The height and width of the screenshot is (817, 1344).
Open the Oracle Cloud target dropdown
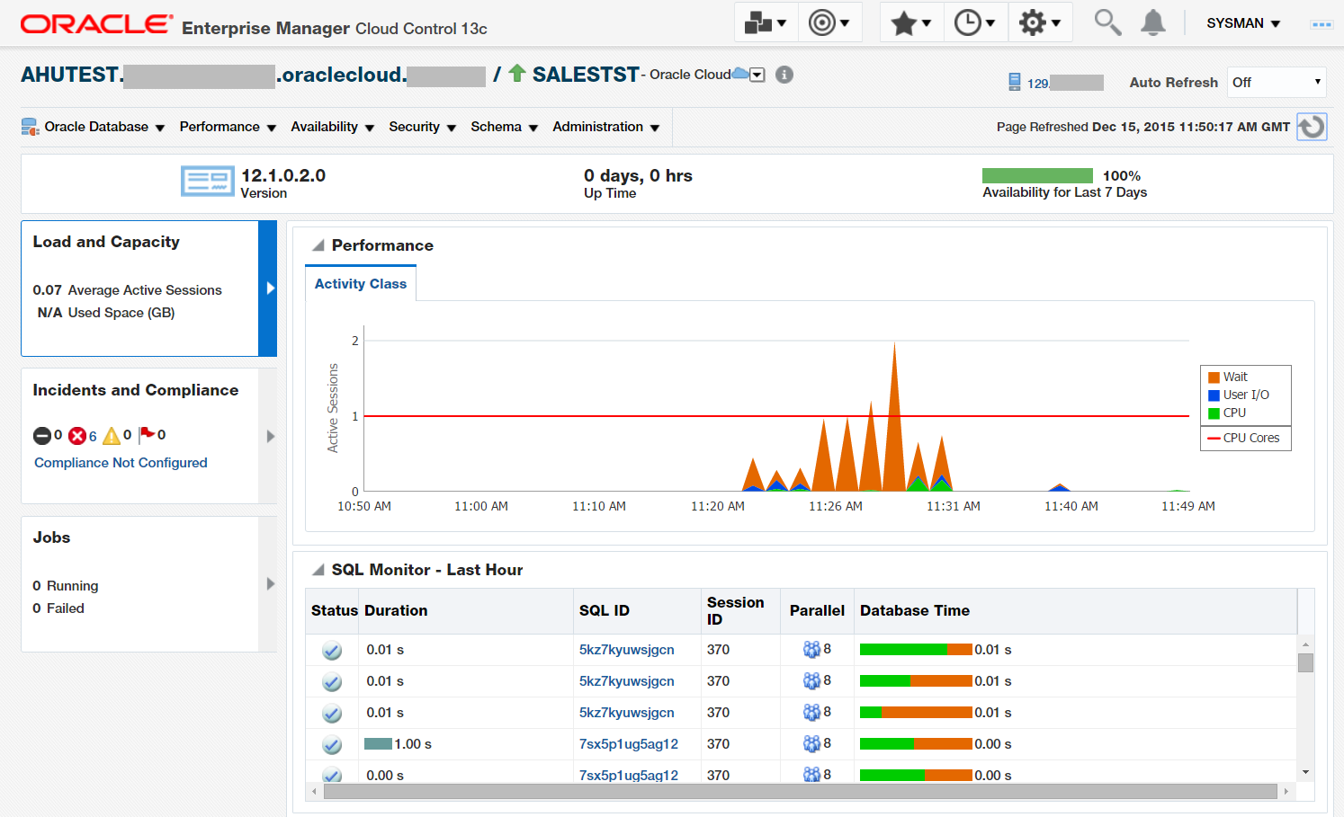tap(757, 75)
